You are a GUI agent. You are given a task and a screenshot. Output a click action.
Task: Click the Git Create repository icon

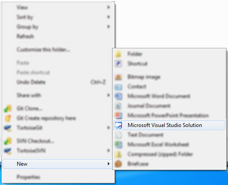click(x=7, y=118)
